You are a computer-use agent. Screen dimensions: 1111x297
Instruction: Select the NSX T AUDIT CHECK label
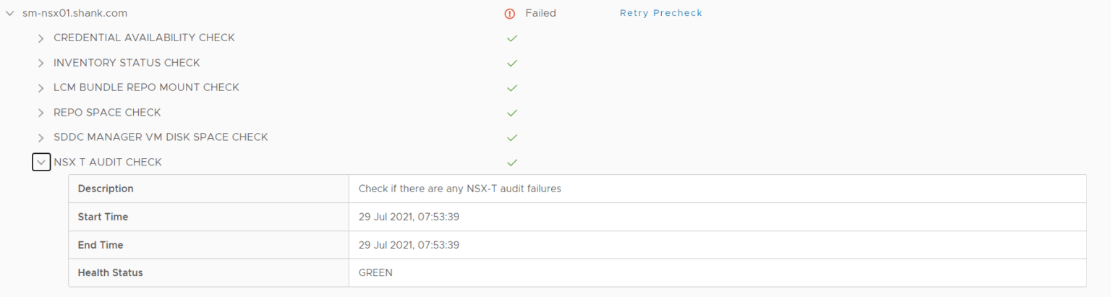pyautogui.click(x=108, y=163)
